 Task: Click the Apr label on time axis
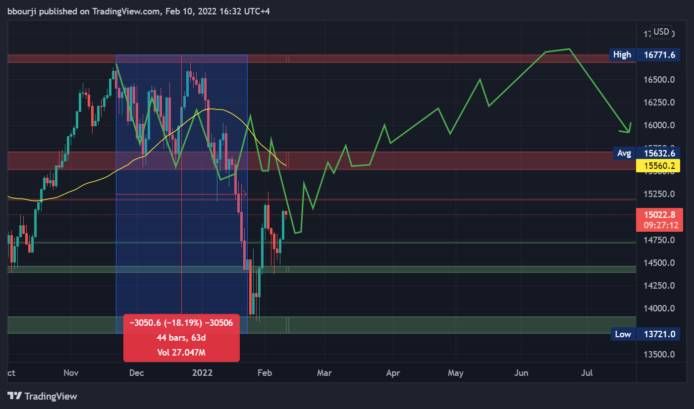(x=393, y=372)
